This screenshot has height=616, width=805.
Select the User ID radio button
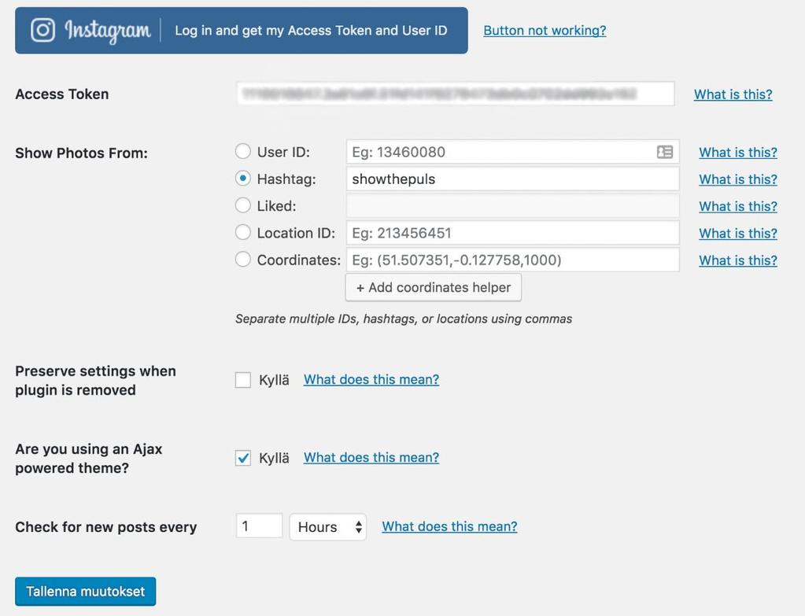243,151
